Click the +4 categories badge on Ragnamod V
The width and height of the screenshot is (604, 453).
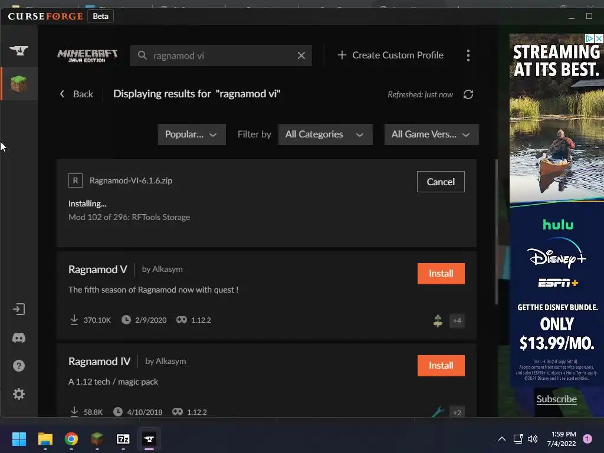coord(457,320)
